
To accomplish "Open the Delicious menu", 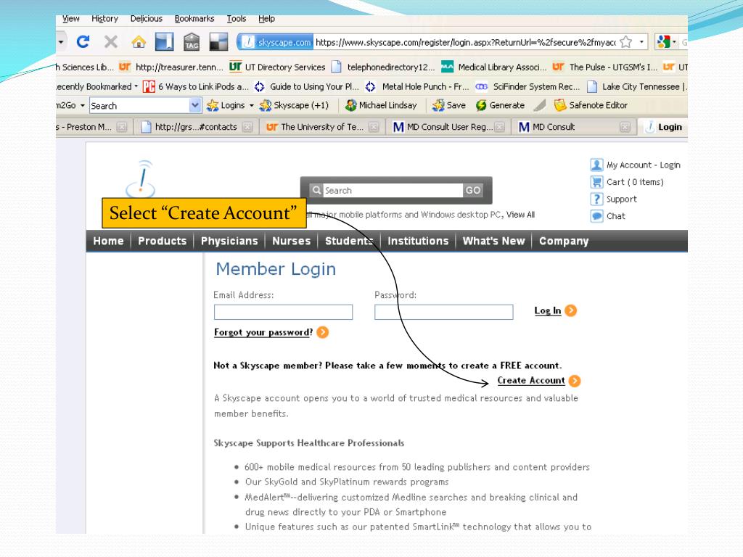I will (x=147, y=18).
